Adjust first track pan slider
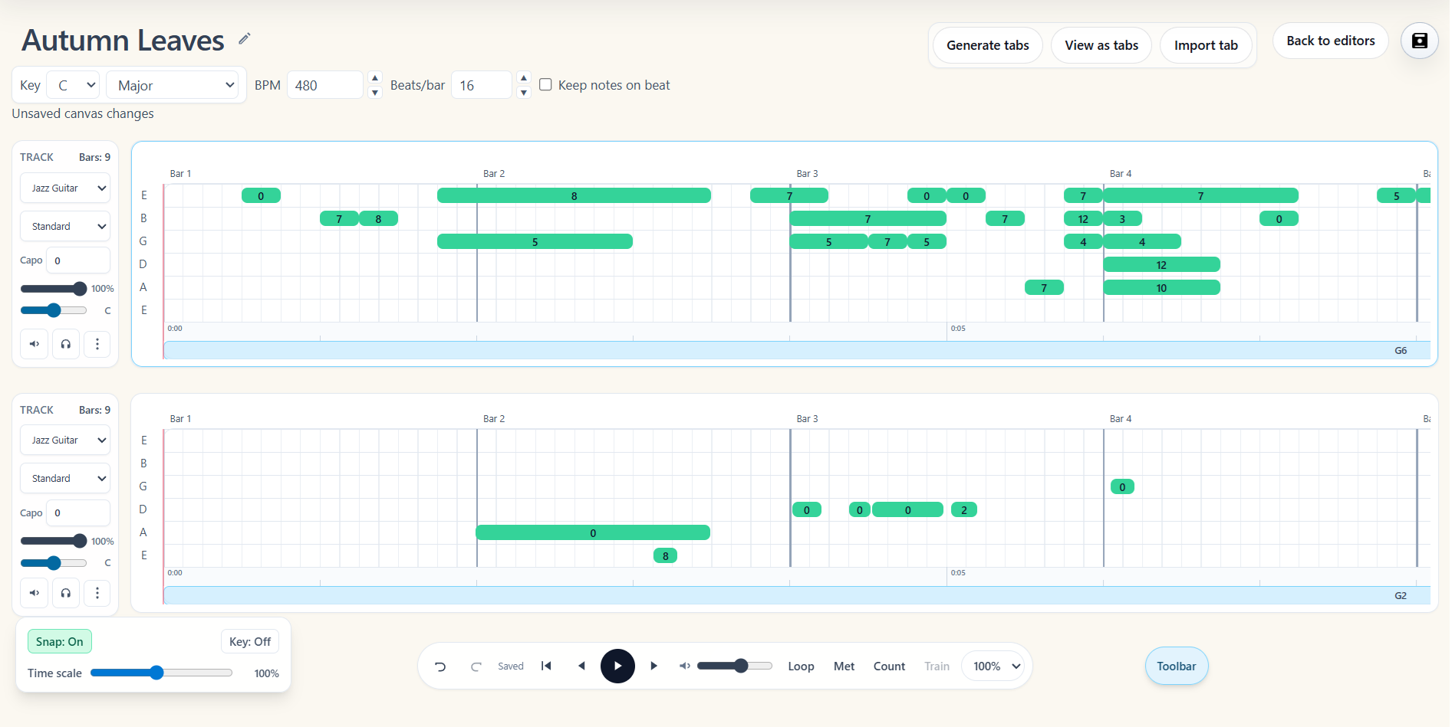The height and width of the screenshot is (727, 1455). click(x=54, y=310)
